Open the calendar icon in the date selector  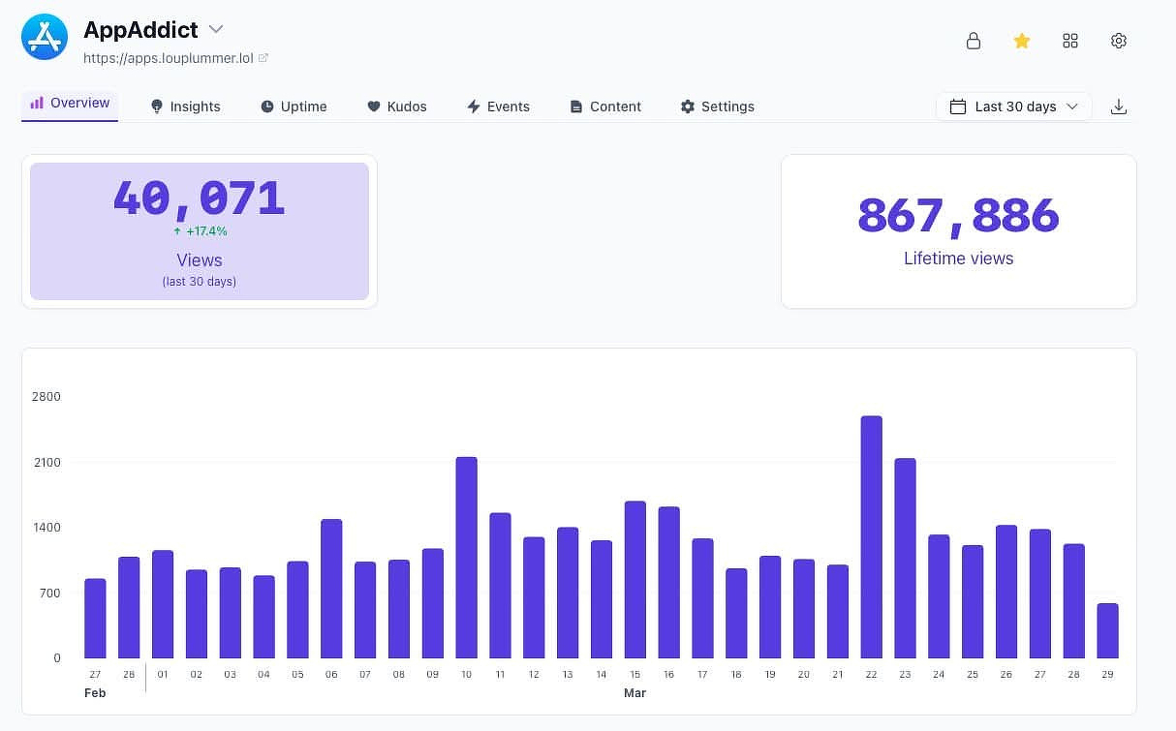(958, 107)
